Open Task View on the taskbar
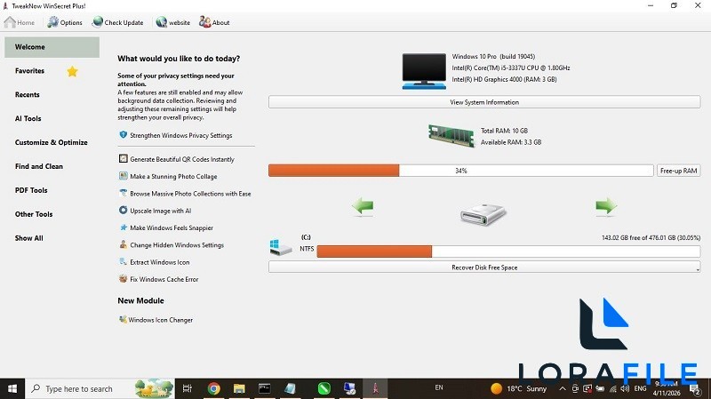The image size is (711, 399). [x=188, y=388]
